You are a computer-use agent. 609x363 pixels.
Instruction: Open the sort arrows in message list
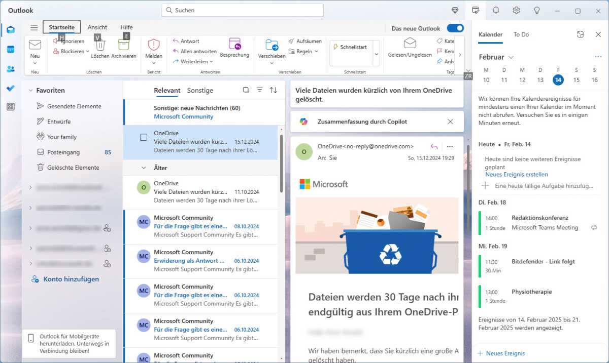coord(273,90)
